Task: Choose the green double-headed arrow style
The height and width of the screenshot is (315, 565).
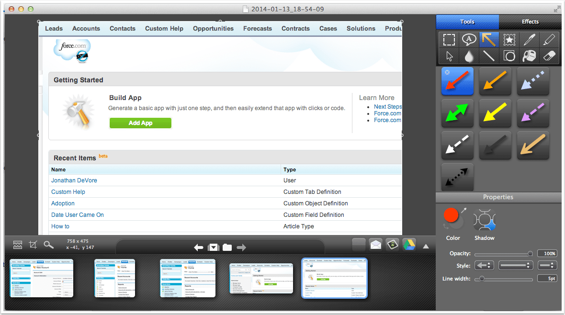Action: click(x=457, y=113)
